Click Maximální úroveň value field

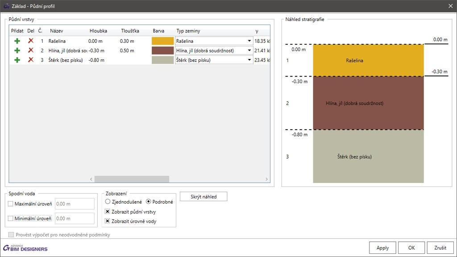tap(75, 204)
